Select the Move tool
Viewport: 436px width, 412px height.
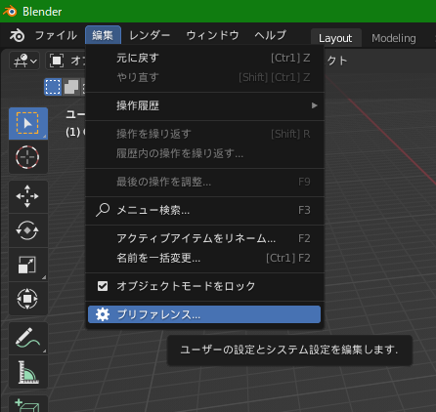28,196
